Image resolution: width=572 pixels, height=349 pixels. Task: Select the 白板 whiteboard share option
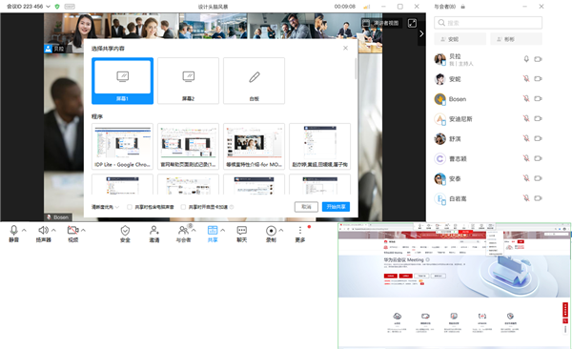pos(254,81)
